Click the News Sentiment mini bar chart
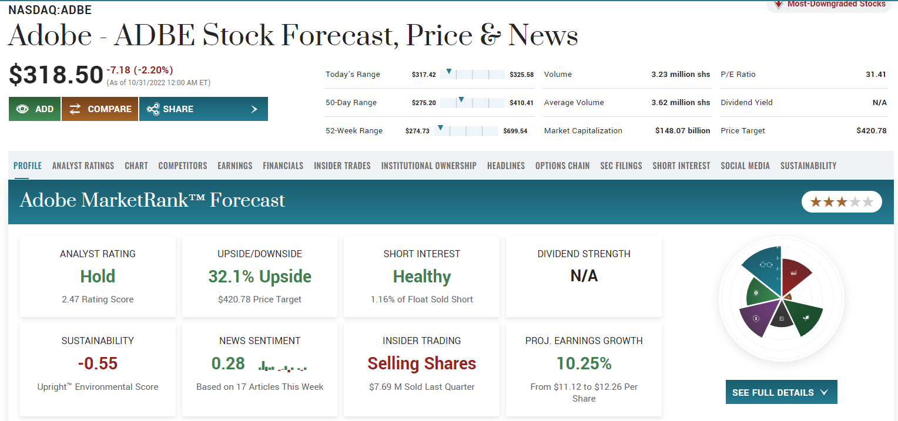 tap(283, 366)
